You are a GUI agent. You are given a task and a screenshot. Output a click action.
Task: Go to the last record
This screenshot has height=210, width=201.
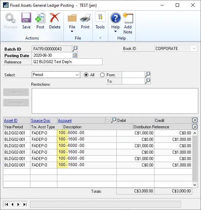tap(25, 204)
